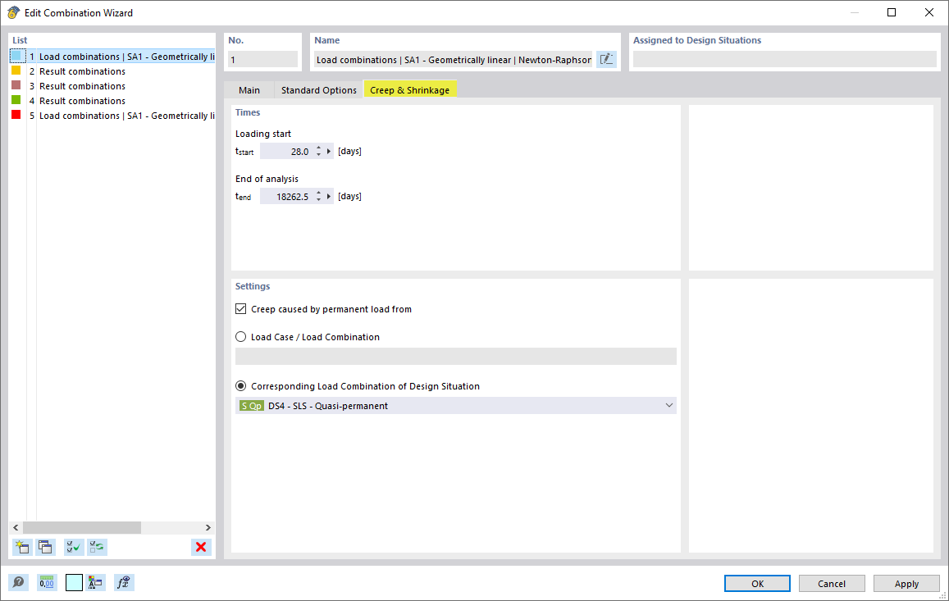Increase tstart using the up spinner arrow

click(x=319, y=147)
